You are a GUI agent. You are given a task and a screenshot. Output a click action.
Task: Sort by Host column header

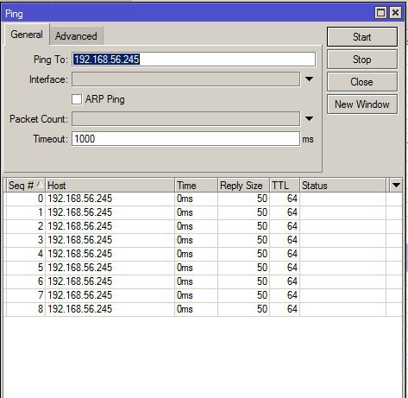110,186
